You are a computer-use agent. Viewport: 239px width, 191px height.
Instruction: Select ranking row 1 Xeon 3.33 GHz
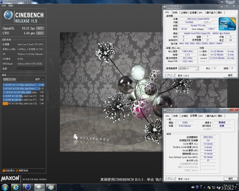click(x=24, y=85)
